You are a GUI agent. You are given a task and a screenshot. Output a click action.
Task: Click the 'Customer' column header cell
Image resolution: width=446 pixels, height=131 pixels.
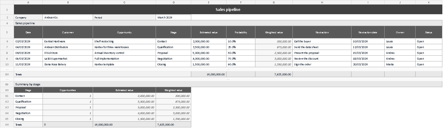click(68, 32)
